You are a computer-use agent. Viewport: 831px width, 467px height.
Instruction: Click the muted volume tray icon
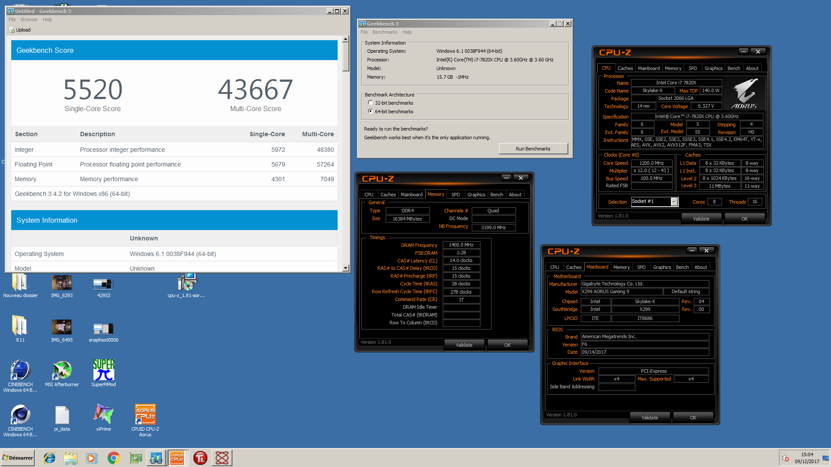tap(786, 458)
